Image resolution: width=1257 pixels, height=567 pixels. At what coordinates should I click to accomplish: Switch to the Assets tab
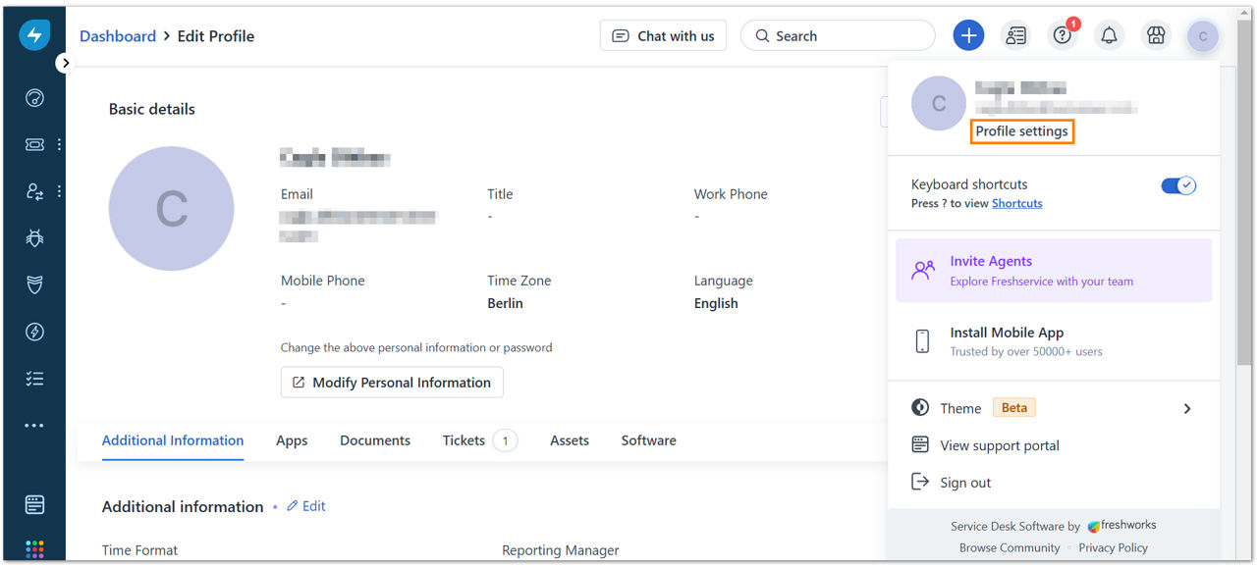570,440
